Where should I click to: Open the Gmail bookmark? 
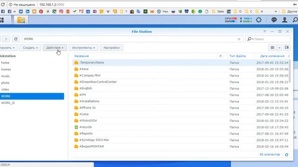point(81,12)
